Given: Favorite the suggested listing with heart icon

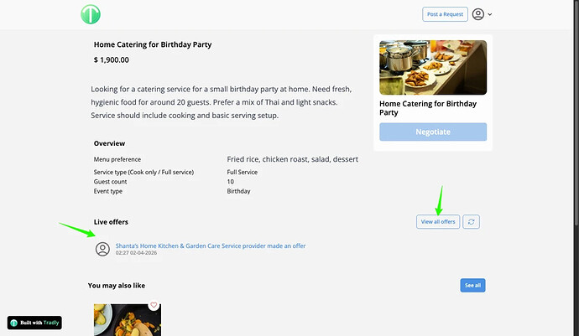Looking at the screenshot, I should tap(154, 306).
